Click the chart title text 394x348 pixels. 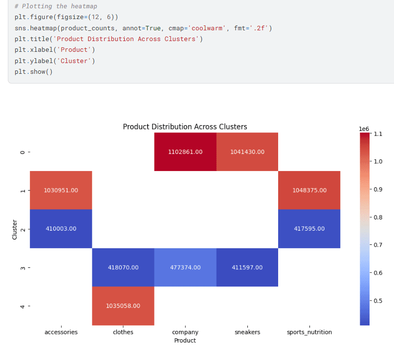185,127
